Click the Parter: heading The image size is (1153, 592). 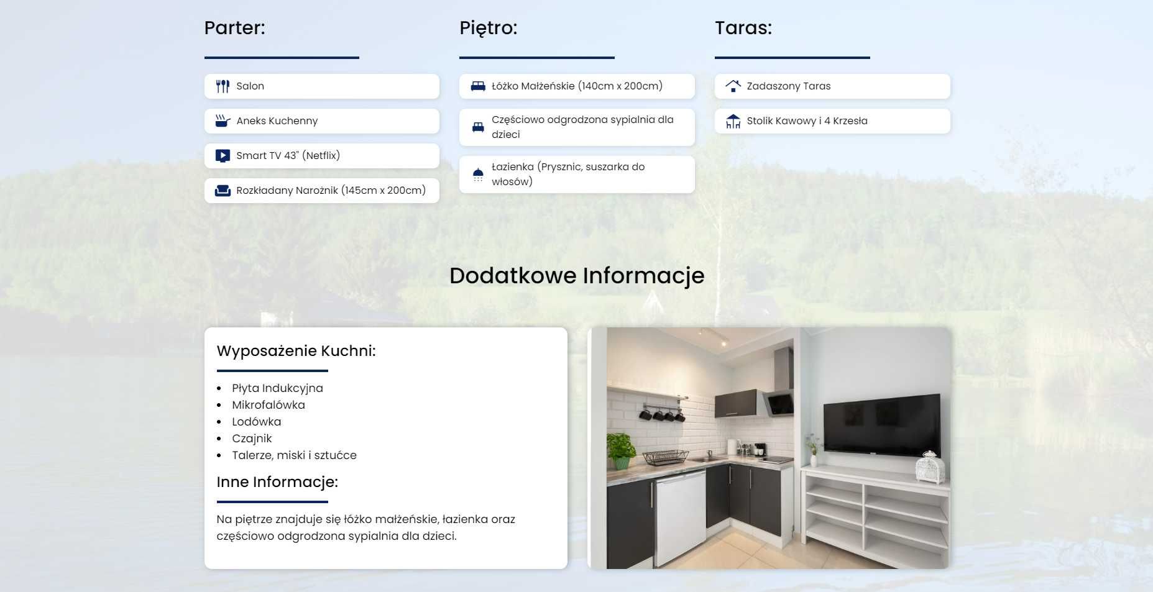[x=235, y=28]
